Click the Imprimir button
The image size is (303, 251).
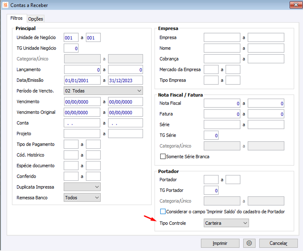[x=220, y=243]
